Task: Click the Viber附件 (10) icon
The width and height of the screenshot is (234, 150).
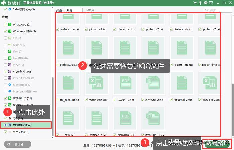Action: (10, 72)
